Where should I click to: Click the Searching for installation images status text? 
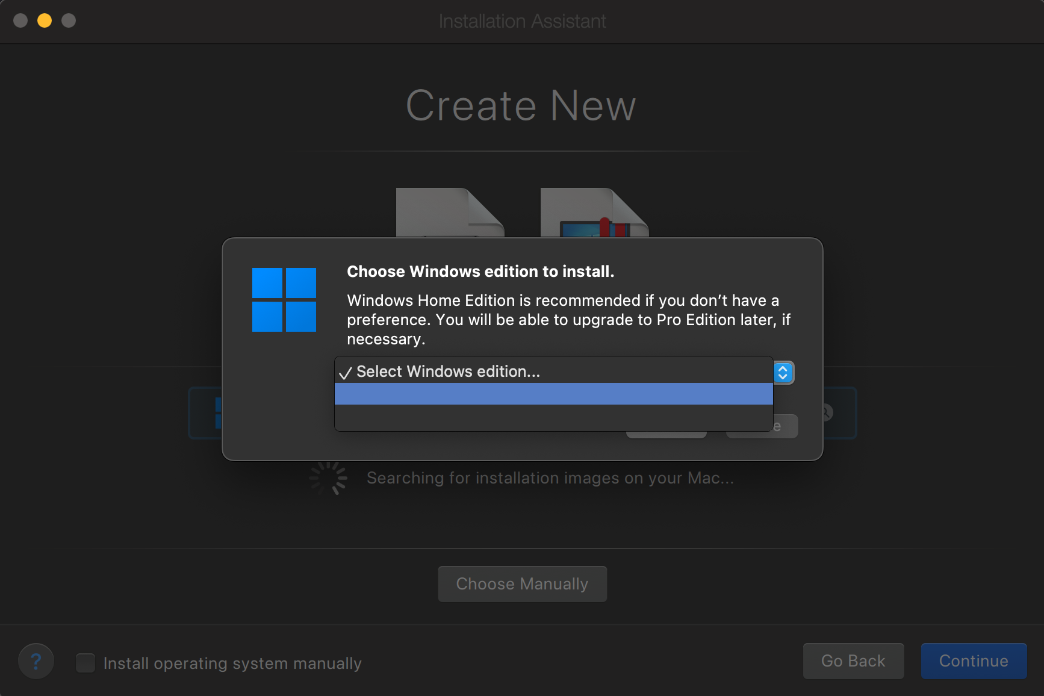(550, 478)
